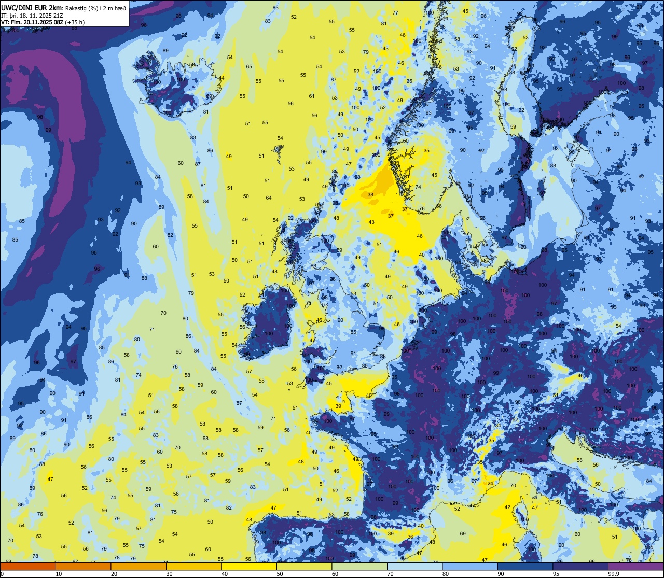The width and height of the screenshot is (664, 578).
Task: Click the humidity value "61" on the map
Action: (x=312, y=96)
